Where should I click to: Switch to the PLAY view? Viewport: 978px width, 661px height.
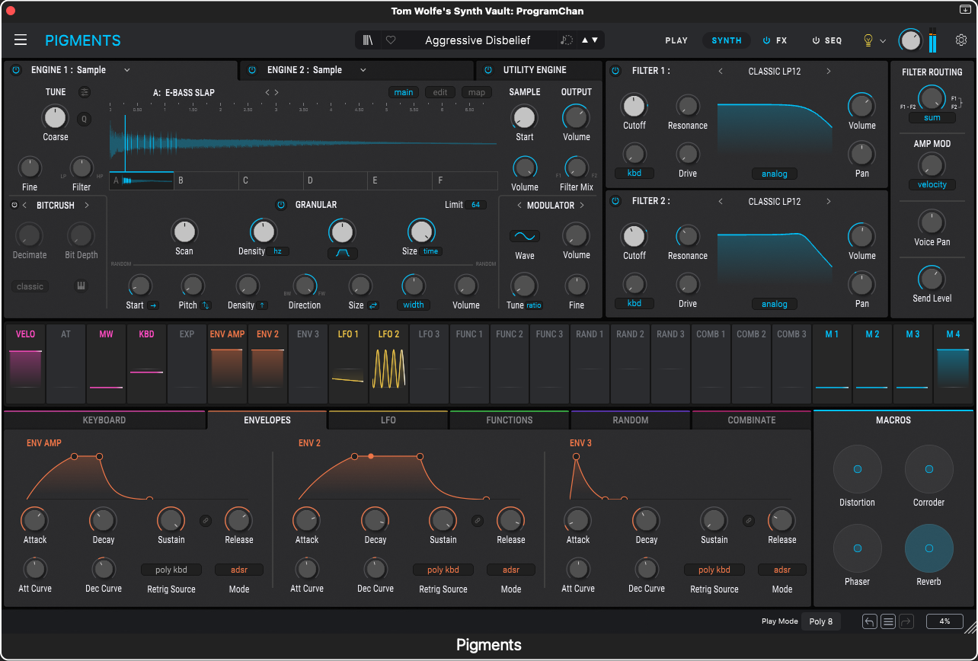676,40
